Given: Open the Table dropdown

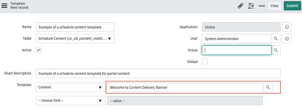Looking at the screenshot, I should (x=75, y=39).
